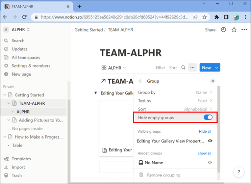Click Remove grouping

(x=164, y=175)
